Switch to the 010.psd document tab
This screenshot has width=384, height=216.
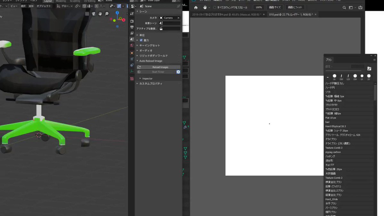click(x=292, y=15)
